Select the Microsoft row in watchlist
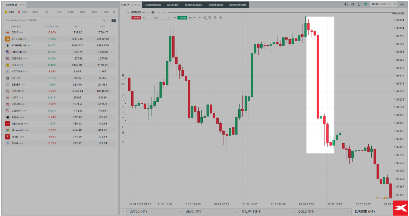Viewport: 409px width, 216px height. click(x=60, y=130)
